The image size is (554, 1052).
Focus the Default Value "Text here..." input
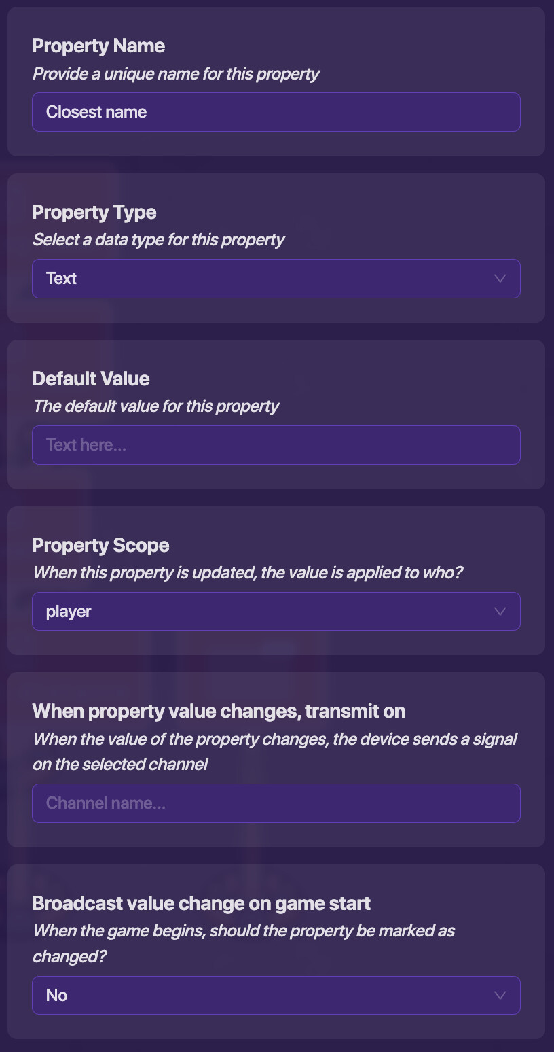click(x=276, y=445)
